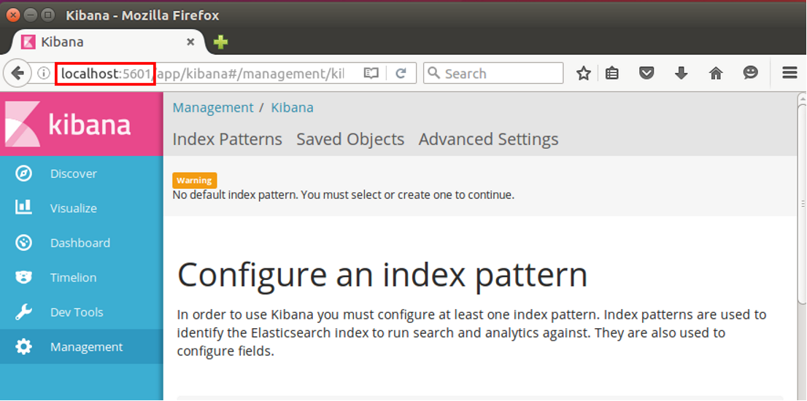807x401 pixels.
Task: Open the downloads arrow icon
Action: tap(681, 74)
